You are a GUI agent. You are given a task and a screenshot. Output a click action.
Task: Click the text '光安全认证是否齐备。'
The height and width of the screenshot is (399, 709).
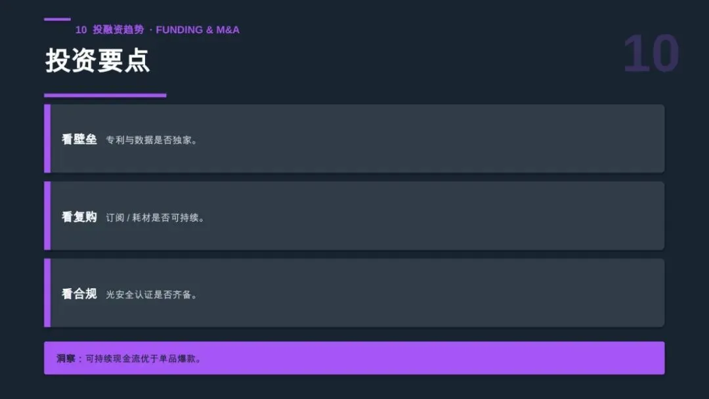152,295
